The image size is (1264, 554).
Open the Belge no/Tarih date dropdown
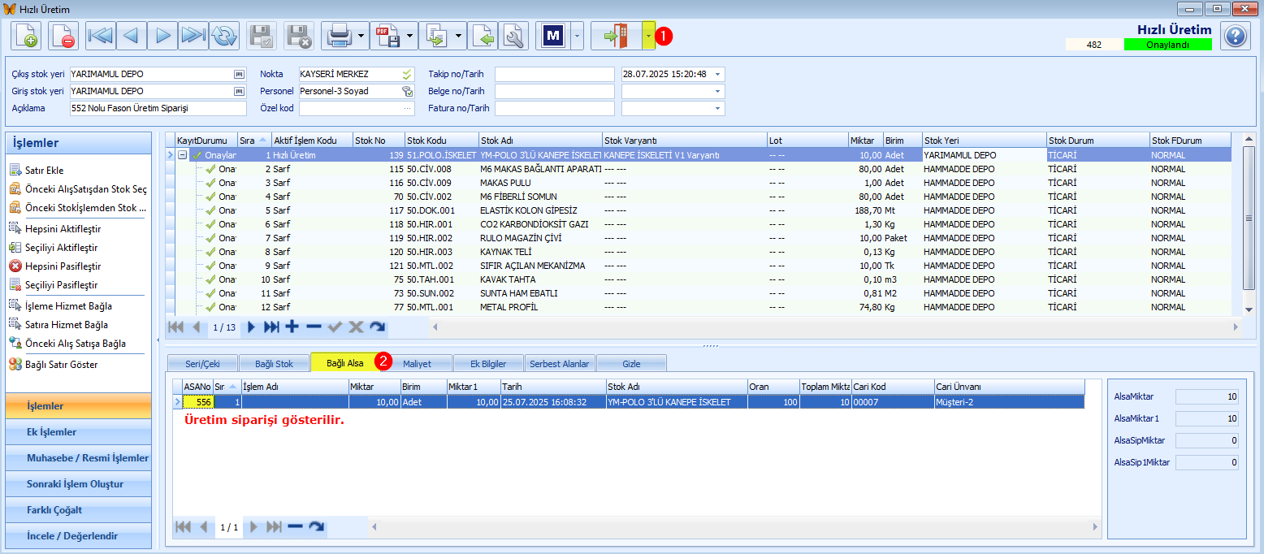[x=718, y=91]
